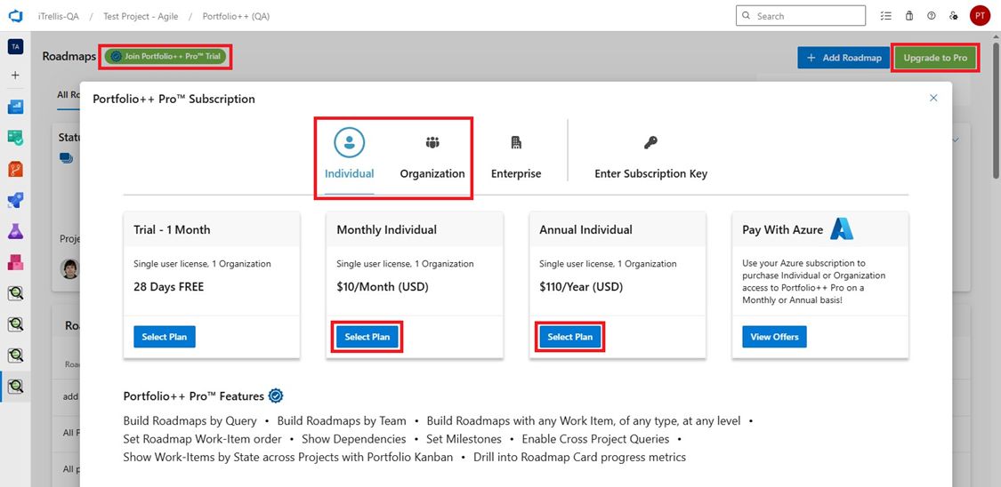This screenshot has height=487, width=1001.
Task: Open Pipelines from the sidebar
Action: click(15, 200)
